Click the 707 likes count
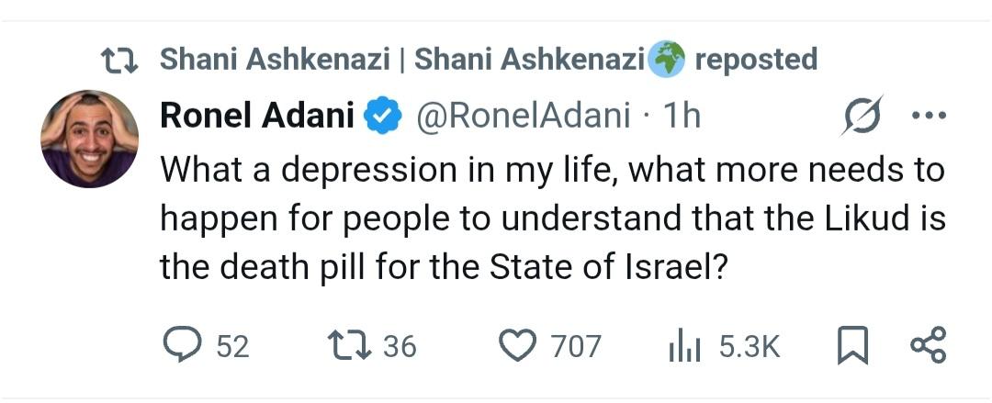This screenshot has width=992, height=403. 576,346
